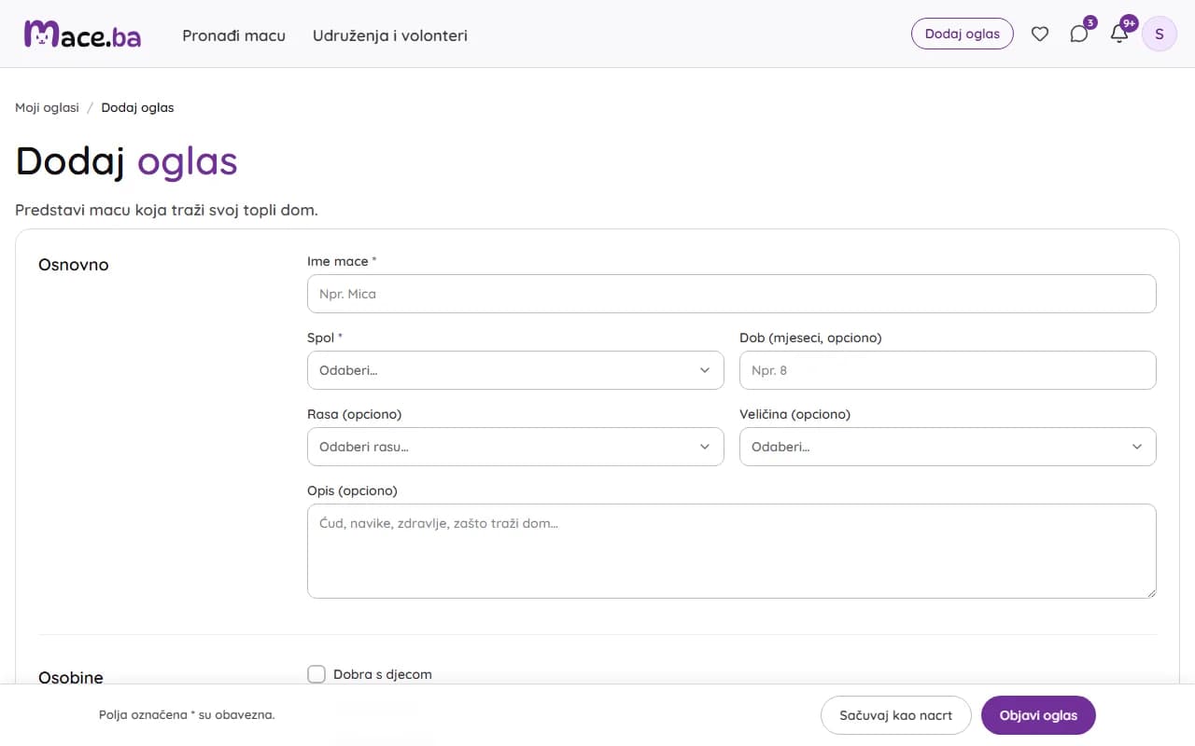Click the Veličina (opciono) label
Viewport: 1195px width, 746px height.
pos(795,414)
